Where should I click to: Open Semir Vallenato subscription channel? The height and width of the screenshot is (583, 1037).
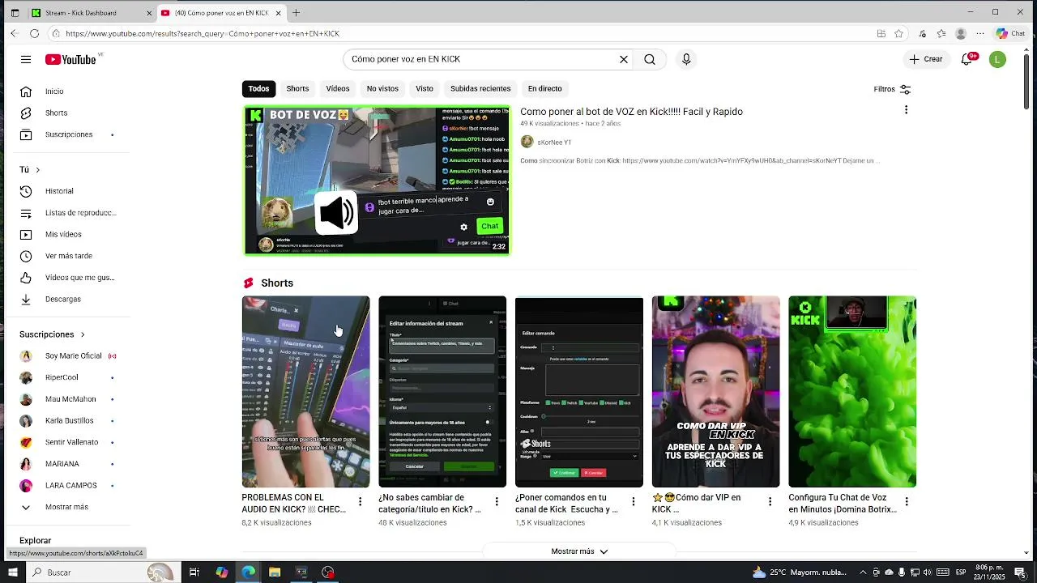click(71, 442)
